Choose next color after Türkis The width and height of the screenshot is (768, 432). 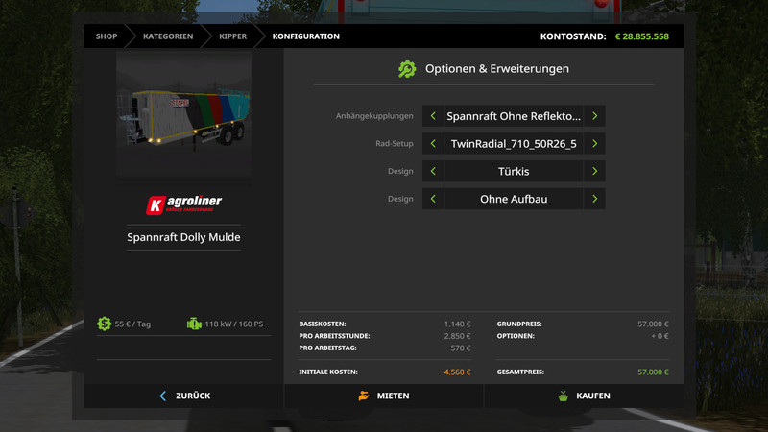595,172
